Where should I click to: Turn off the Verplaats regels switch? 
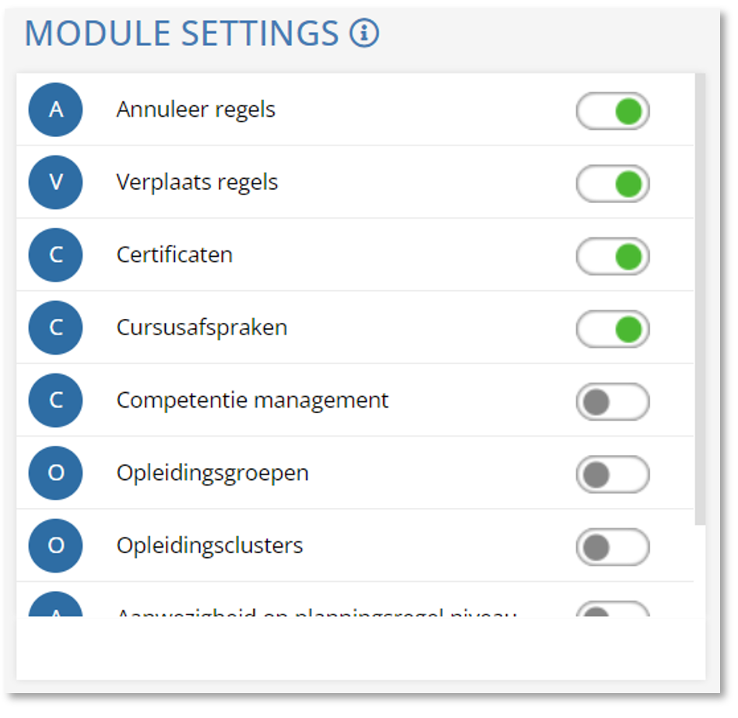613,184
